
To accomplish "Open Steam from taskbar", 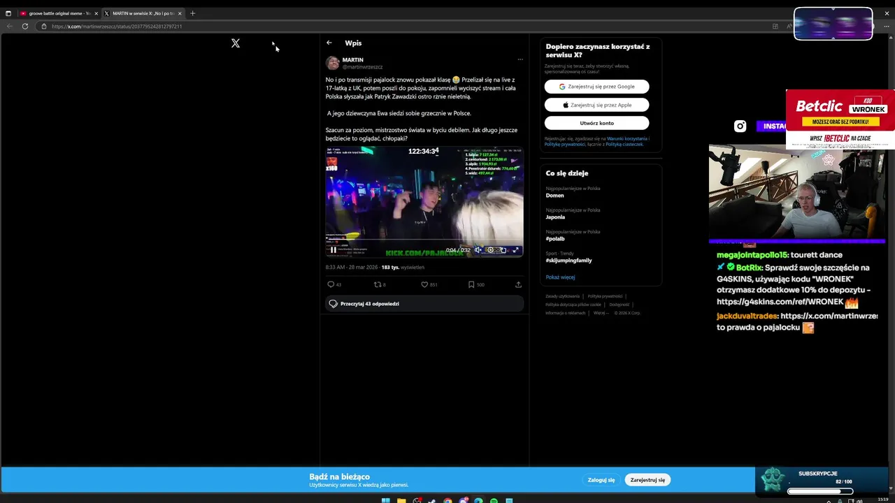I will 432,500.
